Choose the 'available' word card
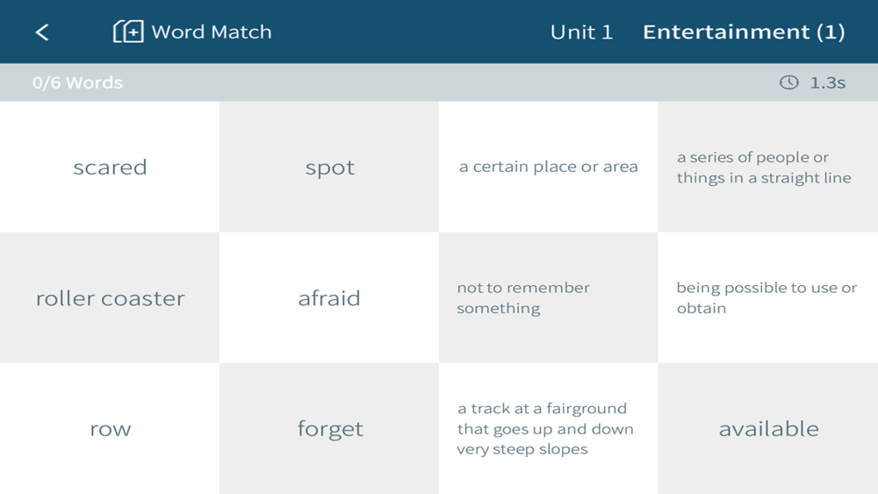The image size is (878, 494). (x=768, y=428)
